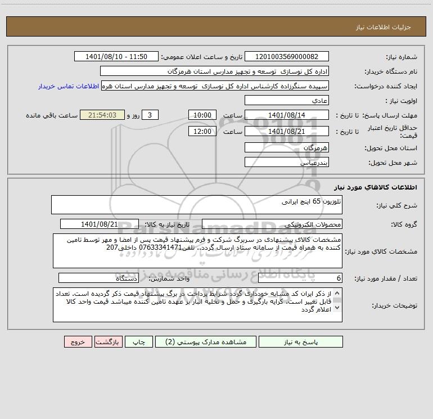Click the request creator field سپیده سنگرزاده
The height and width of the screenshot is (419, 433).
(215, 86)
